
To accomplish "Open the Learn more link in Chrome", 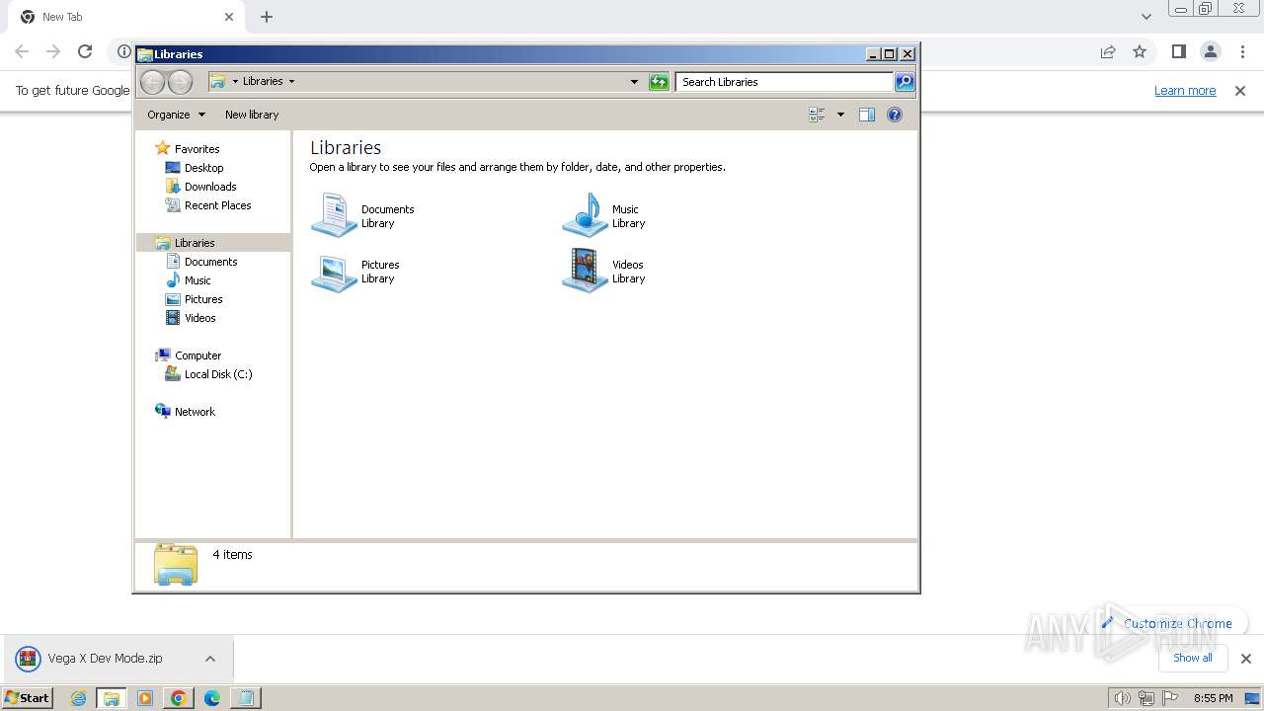I will pos(1185,91).
